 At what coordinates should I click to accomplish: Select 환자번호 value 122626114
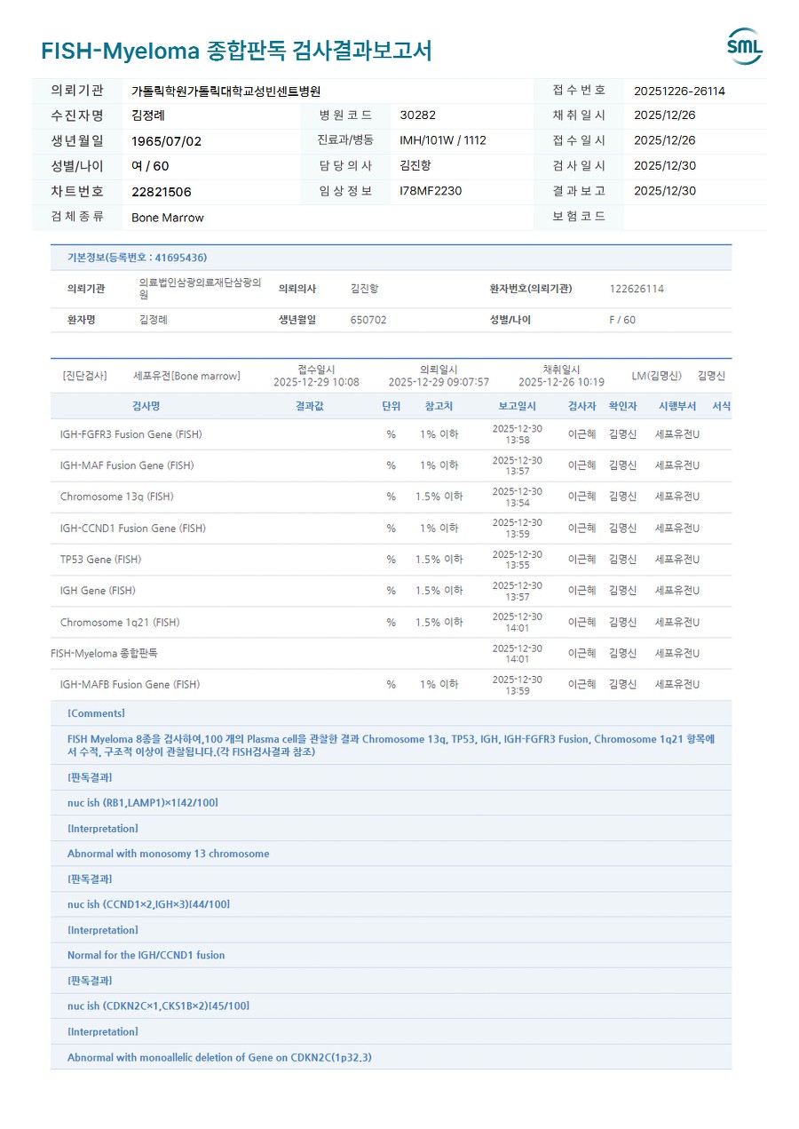[x=637, y=289]
